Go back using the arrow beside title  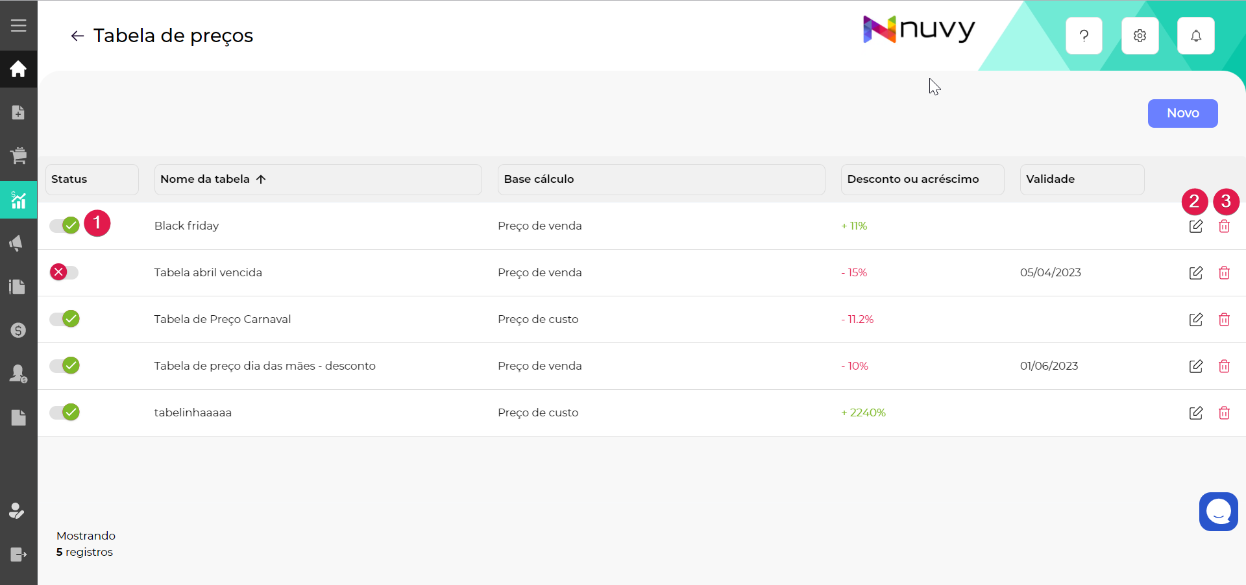pyautogui.click(x=77, y=36)
